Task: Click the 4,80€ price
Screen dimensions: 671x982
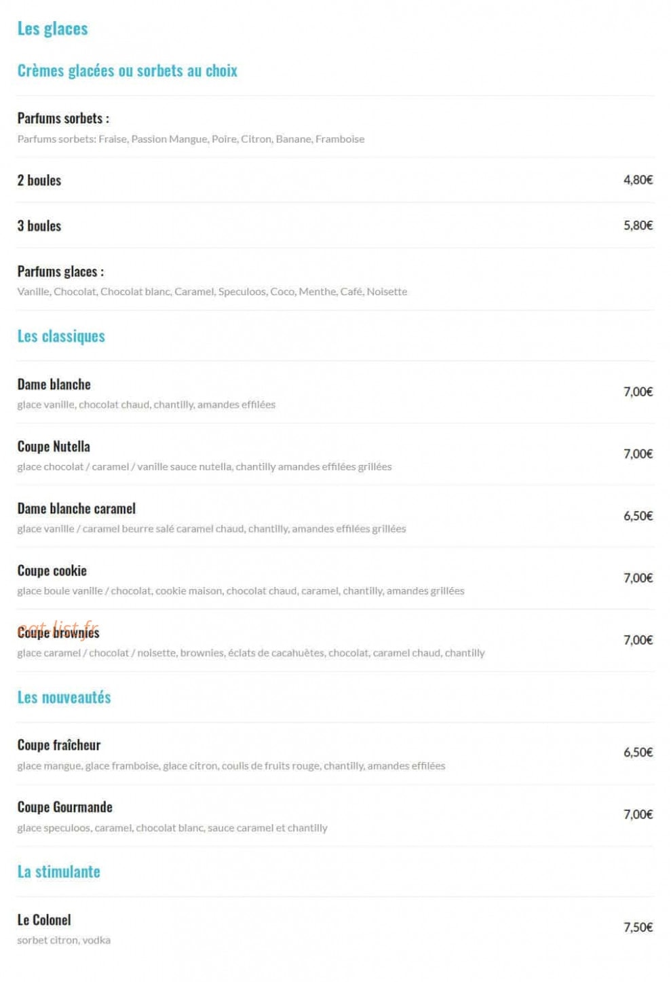Action: point(638,180)
